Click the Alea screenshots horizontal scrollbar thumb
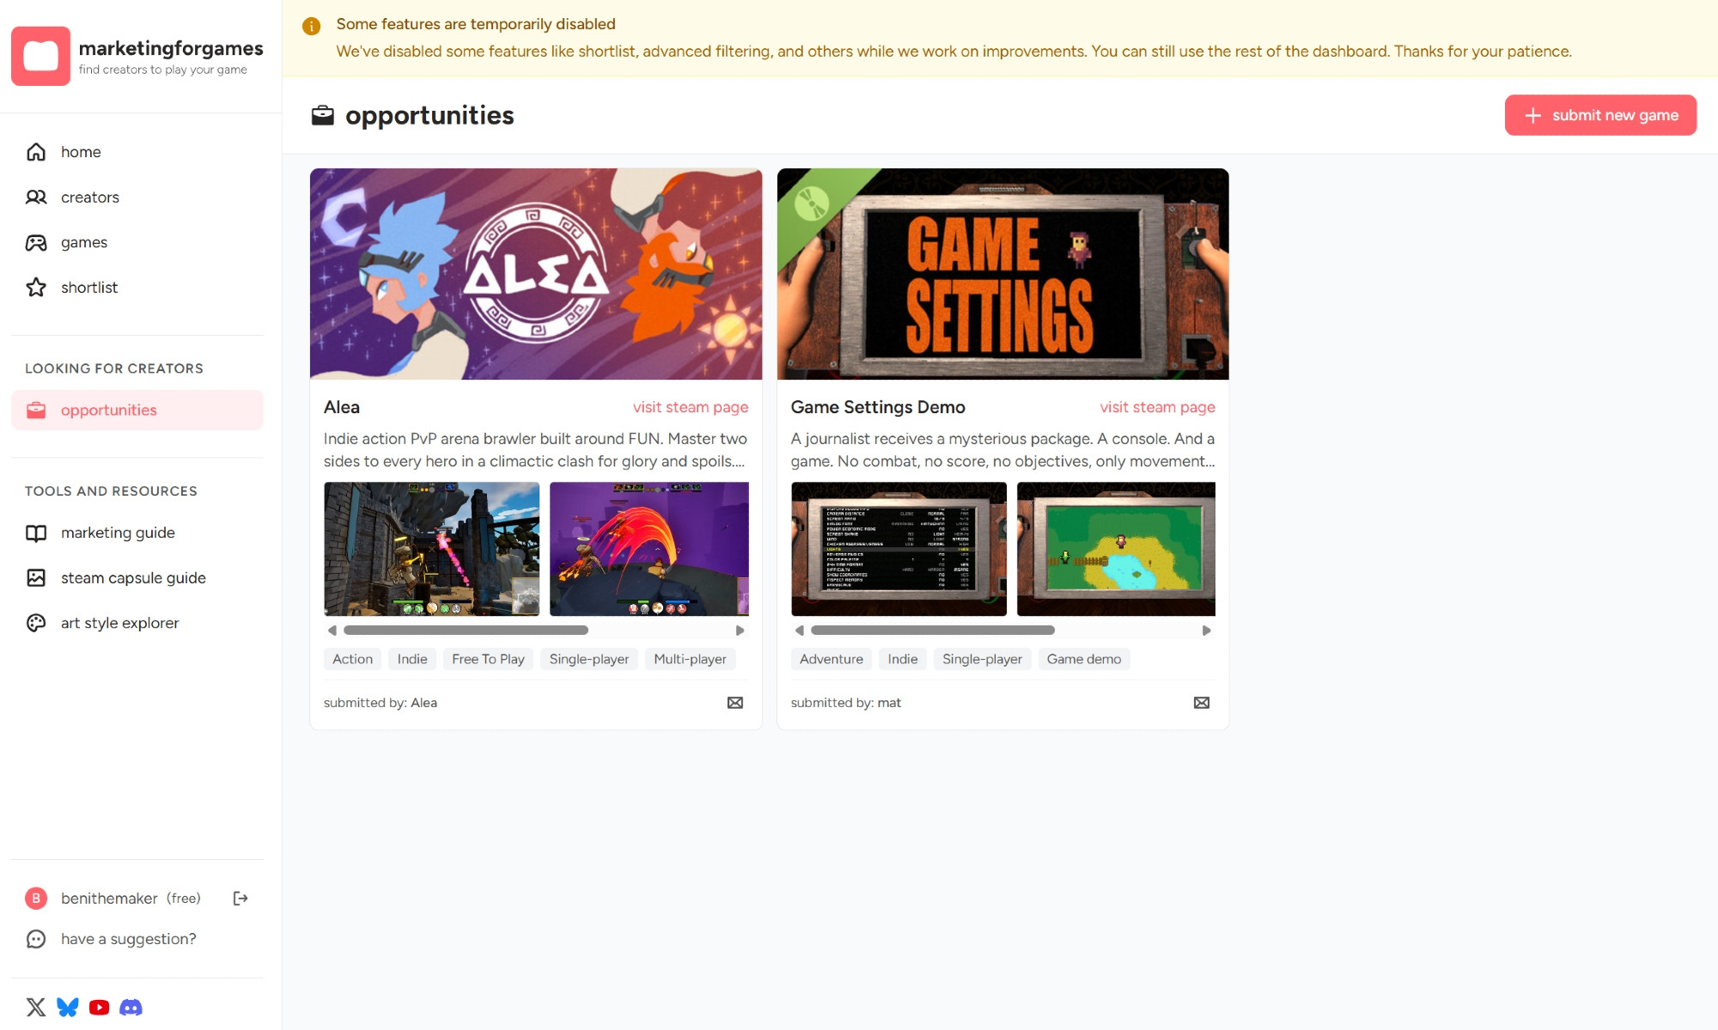 (466, 631)
